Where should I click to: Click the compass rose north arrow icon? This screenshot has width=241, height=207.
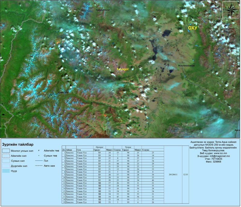[x=231, y=10]
